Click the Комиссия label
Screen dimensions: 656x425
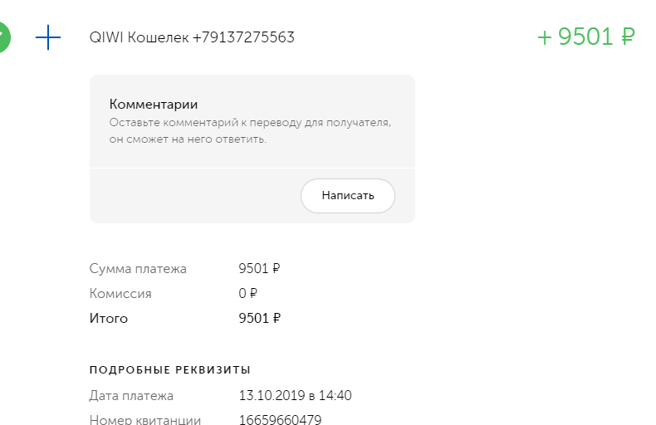click(x=120, y=294)
